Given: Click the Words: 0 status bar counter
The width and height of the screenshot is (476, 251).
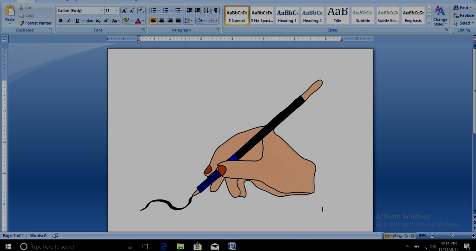Looking at the screenshot, I should [x=38, y=236].
